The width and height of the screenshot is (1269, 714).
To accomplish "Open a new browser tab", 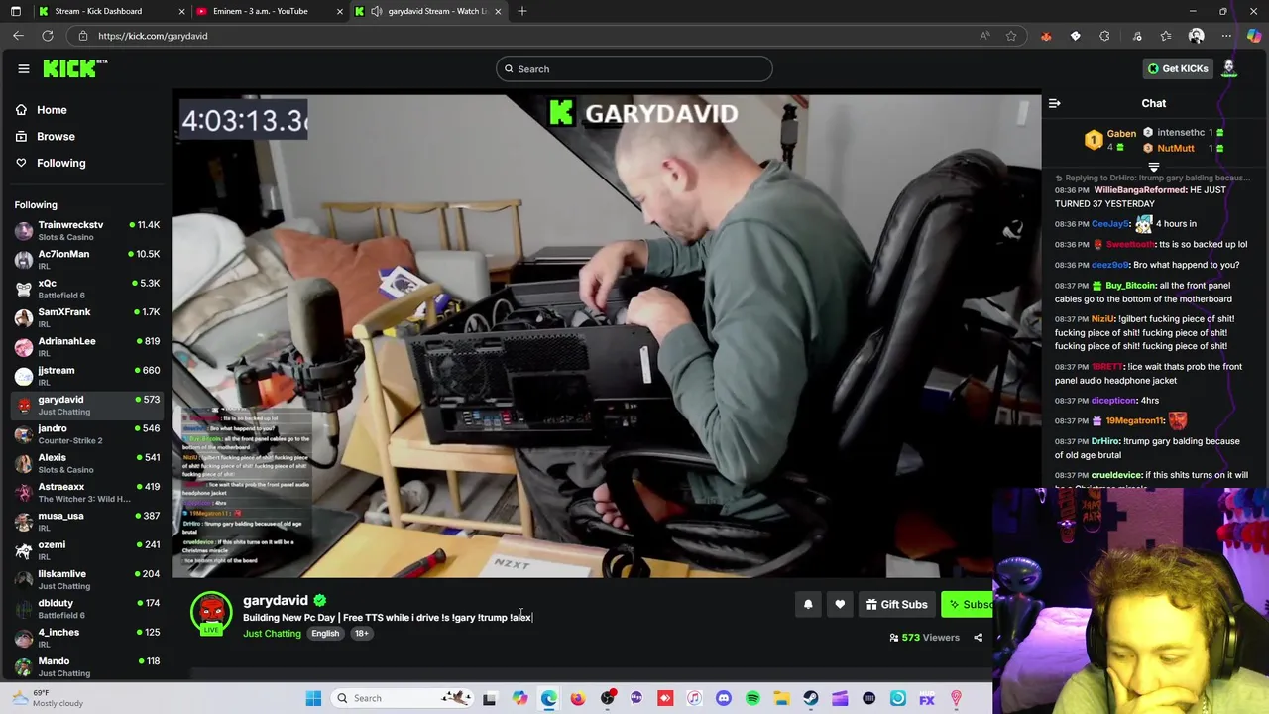I will pyautogui.click(x=522, y=11).
